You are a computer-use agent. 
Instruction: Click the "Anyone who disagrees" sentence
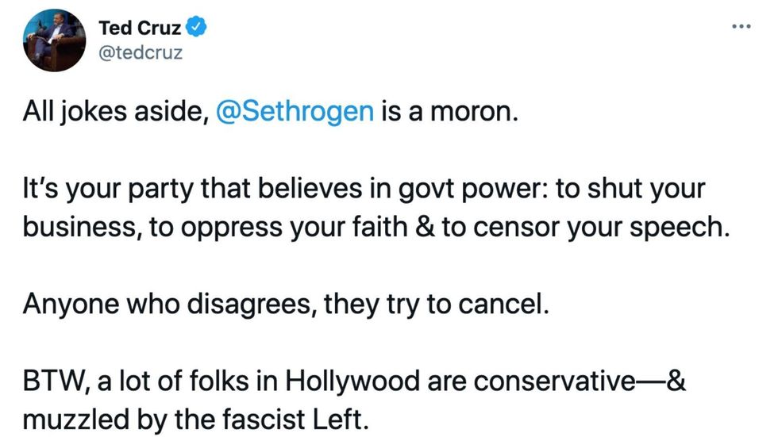[x=167, y=305]
